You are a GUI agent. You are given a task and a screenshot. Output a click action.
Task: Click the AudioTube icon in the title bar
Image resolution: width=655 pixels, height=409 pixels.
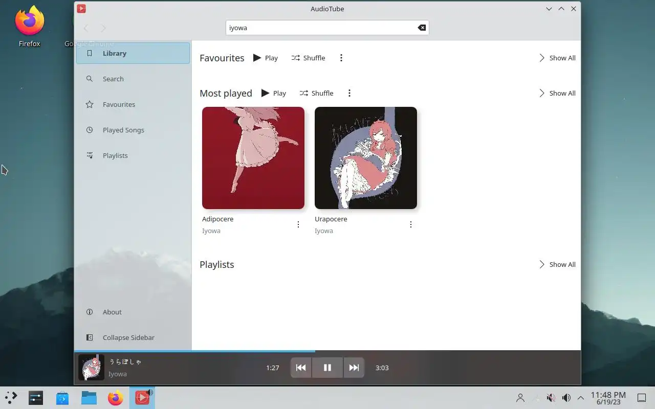pos(81,9)
